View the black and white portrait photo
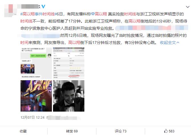 (69, 96)
